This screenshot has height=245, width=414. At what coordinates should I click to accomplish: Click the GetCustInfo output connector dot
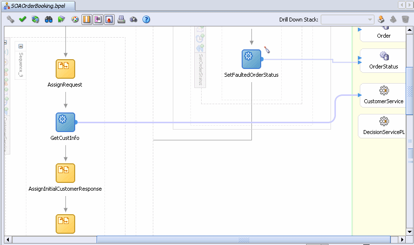pyautogui.click(x=76, y=122)
